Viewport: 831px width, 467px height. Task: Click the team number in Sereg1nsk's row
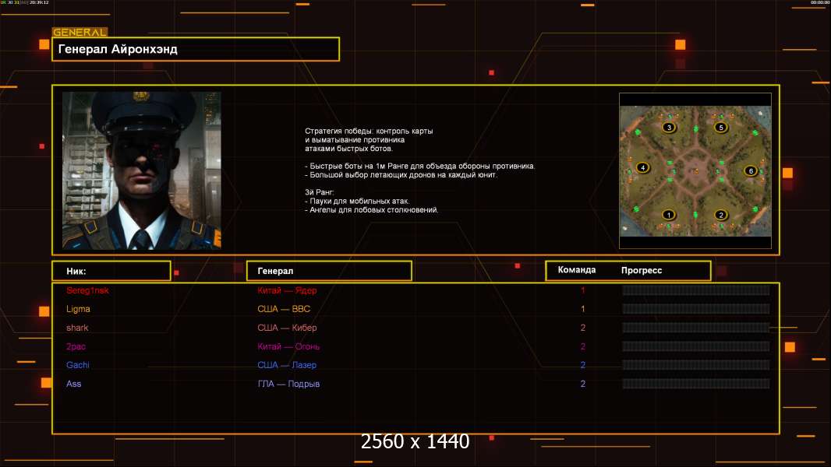point(582,290)
